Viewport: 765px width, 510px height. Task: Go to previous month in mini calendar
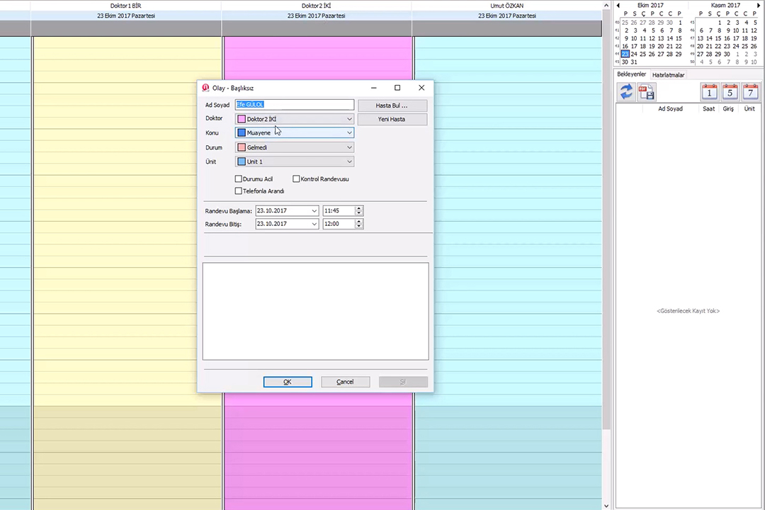(617, 5)
